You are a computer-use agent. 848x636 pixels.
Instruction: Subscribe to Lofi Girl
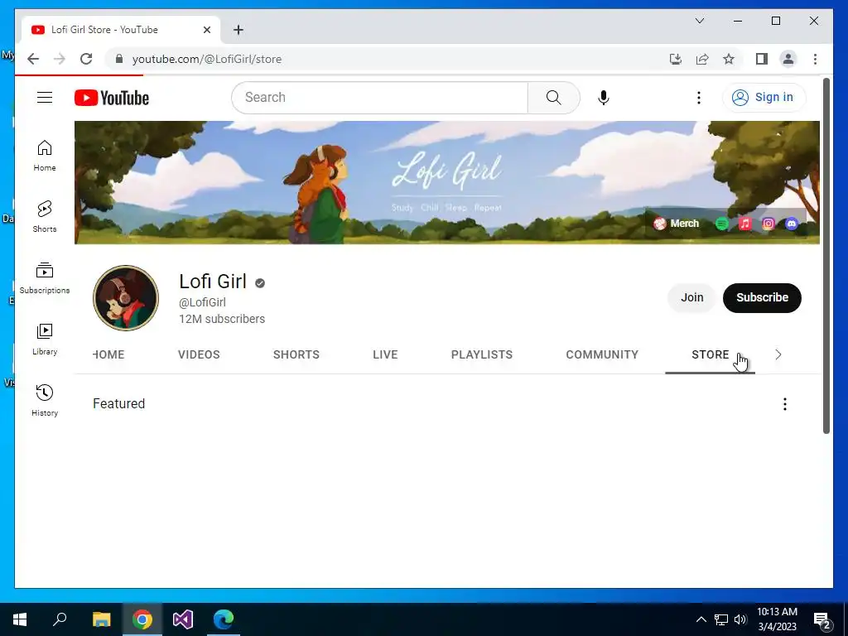click(x=762, y=298)
